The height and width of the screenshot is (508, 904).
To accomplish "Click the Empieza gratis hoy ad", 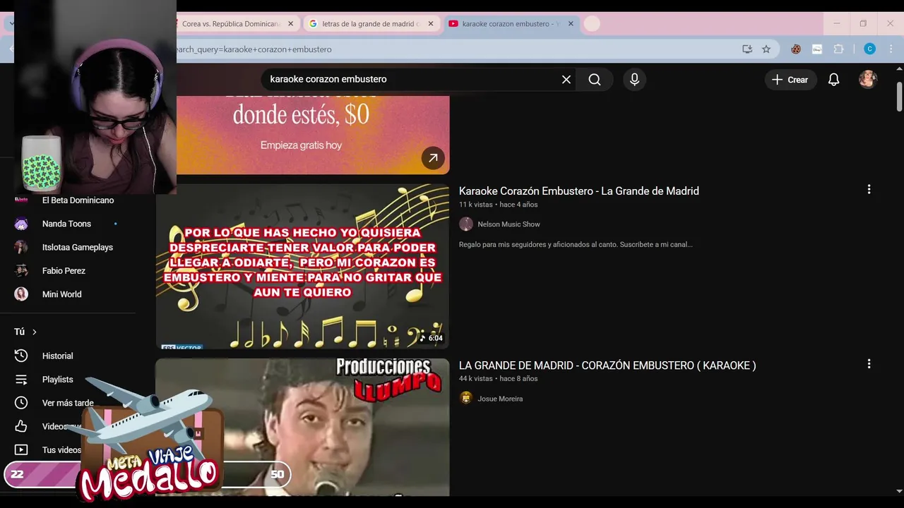I will pyautogui.click(x=301, y=145).
